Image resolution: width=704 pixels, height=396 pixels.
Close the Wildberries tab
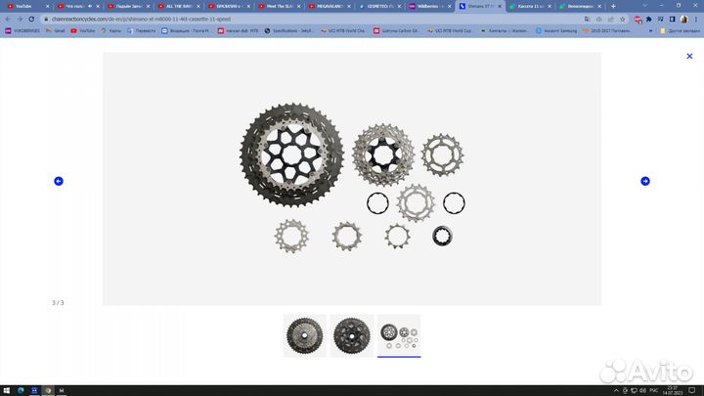(x=450, y=6)
